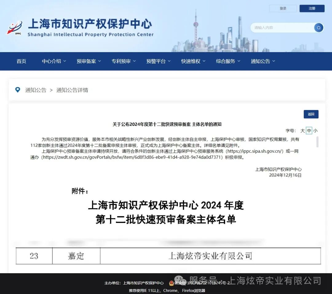Click the 登录 button at top right
This screenshot has height=294, width=332.
[x=283, y=8]
